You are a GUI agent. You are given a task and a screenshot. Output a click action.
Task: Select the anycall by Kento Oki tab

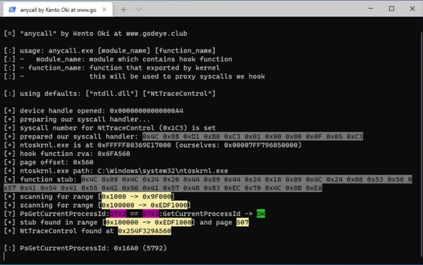[x=58, y=10]
